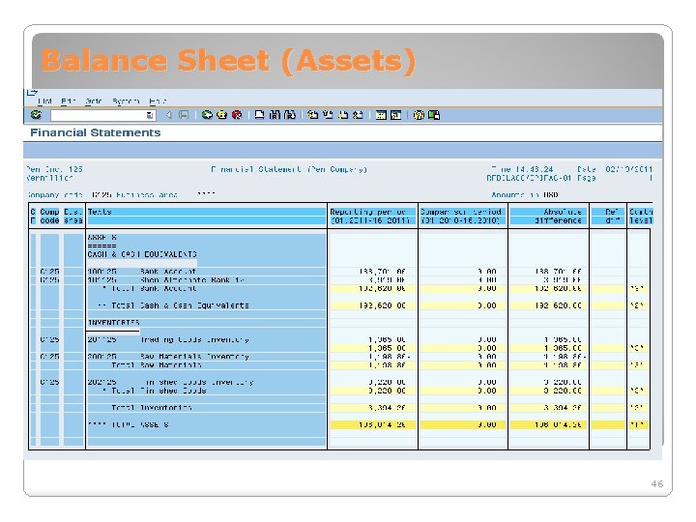The width and height of the screenshot is (696, 522).
Task: Click comparison period 0.00 in TOTAL ASSETS row
Action: point(487,424)
